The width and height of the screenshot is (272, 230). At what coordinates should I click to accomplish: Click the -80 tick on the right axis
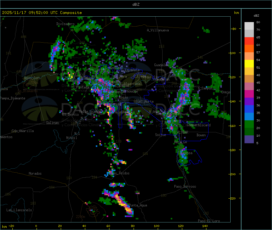(x=234, y=29)
